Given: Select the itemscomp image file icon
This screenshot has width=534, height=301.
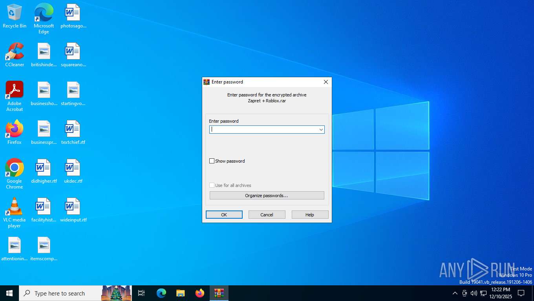Looking at the screenshot, I should (x=44, y=249).
